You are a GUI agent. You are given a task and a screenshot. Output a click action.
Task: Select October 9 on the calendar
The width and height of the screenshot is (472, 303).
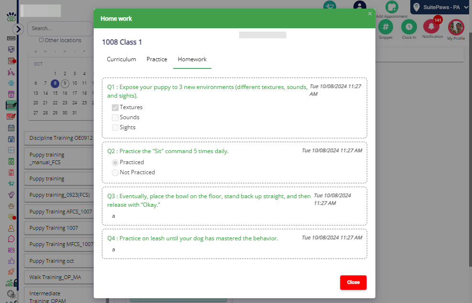65,83
